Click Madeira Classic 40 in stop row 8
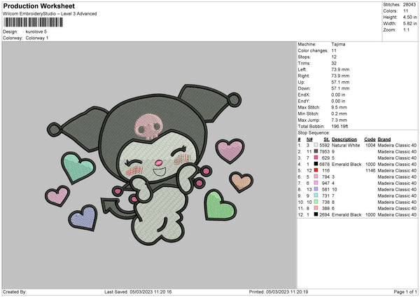420x297 pixels. coord(397,189)
